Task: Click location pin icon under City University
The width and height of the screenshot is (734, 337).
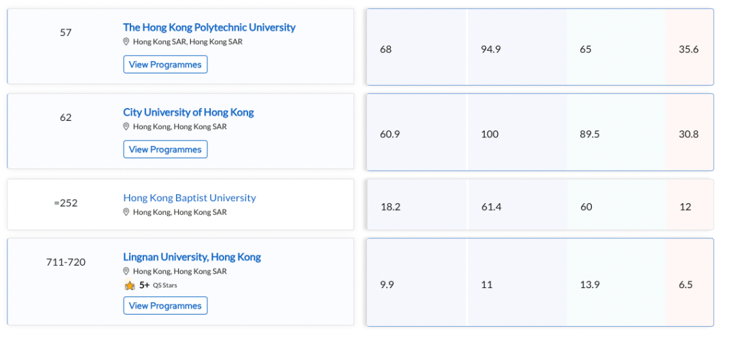Action: click(126, 126)
